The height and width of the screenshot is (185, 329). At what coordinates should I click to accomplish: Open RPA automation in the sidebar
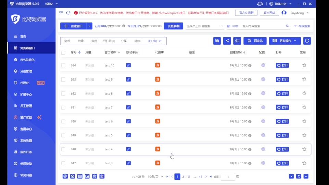click(32, 60)
